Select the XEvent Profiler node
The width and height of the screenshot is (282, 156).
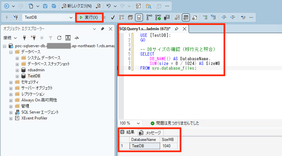tap(34, 118)
